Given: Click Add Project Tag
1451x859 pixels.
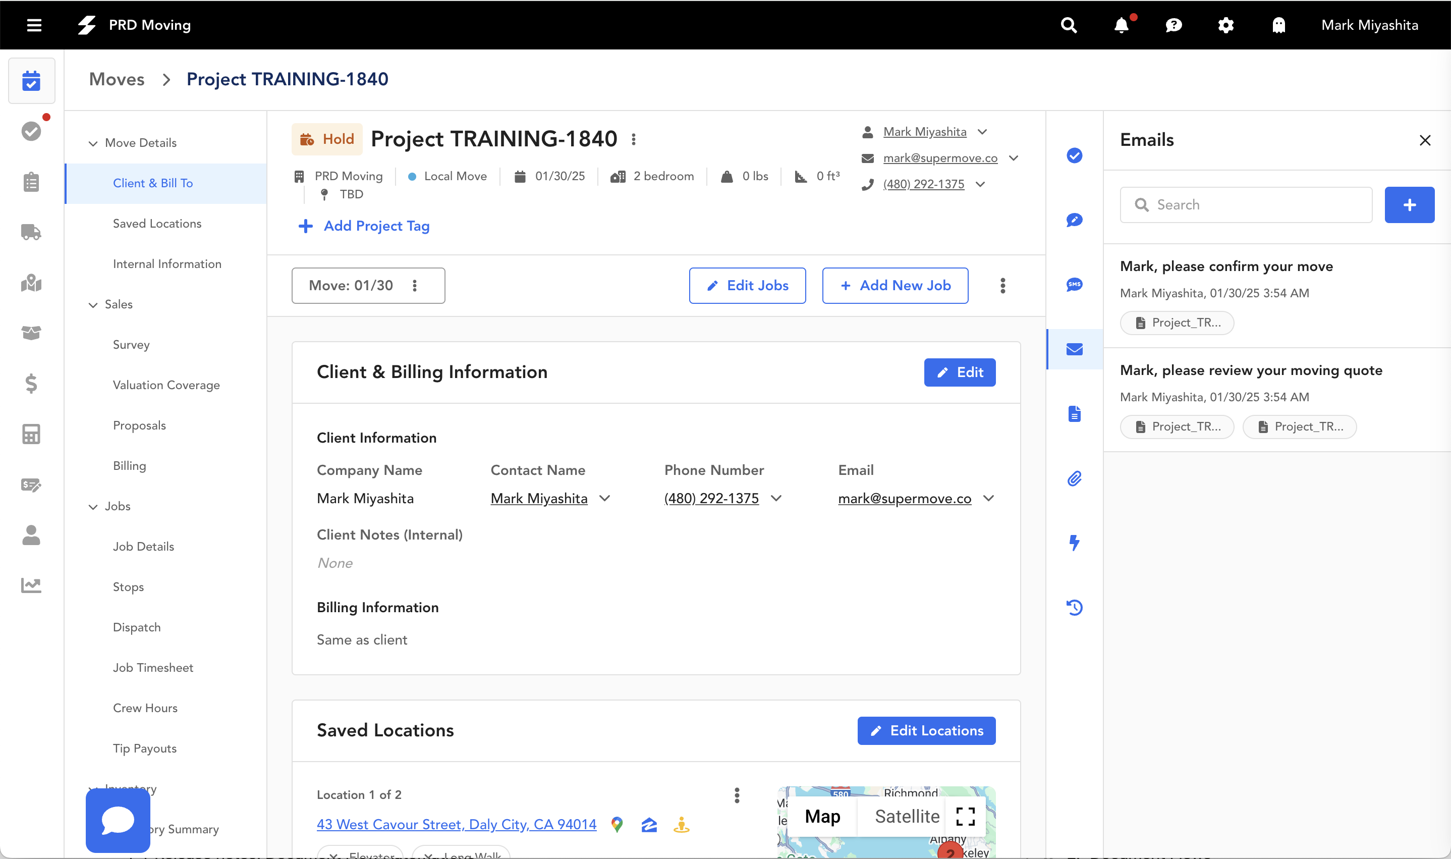Looking at the screenshot, I should click(x=363, y=226).
